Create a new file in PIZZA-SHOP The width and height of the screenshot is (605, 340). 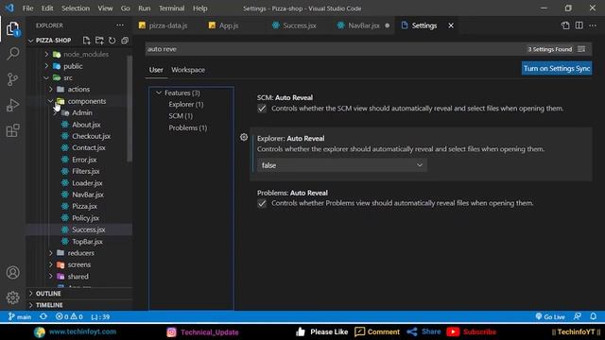pos(86,40)
